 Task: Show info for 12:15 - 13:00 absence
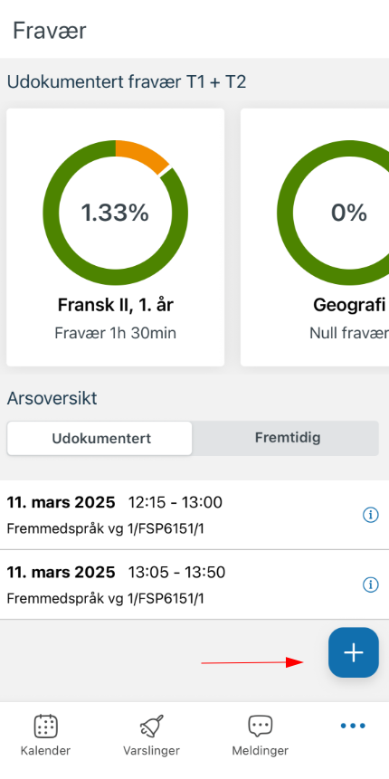371,515
